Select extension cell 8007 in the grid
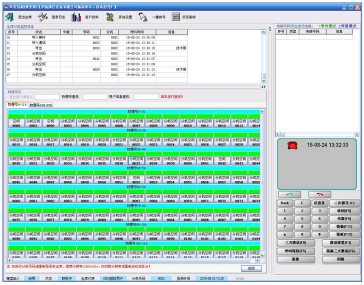This screenshot has height=285, width=364. [136, 123]
